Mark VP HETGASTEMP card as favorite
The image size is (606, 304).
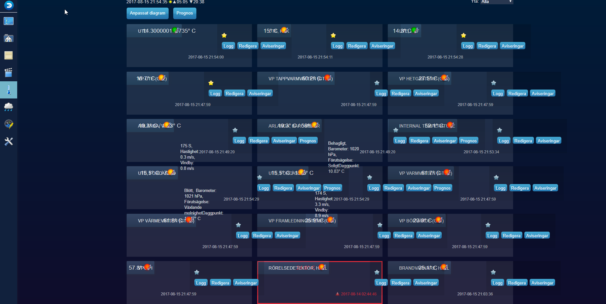(494, 83)
